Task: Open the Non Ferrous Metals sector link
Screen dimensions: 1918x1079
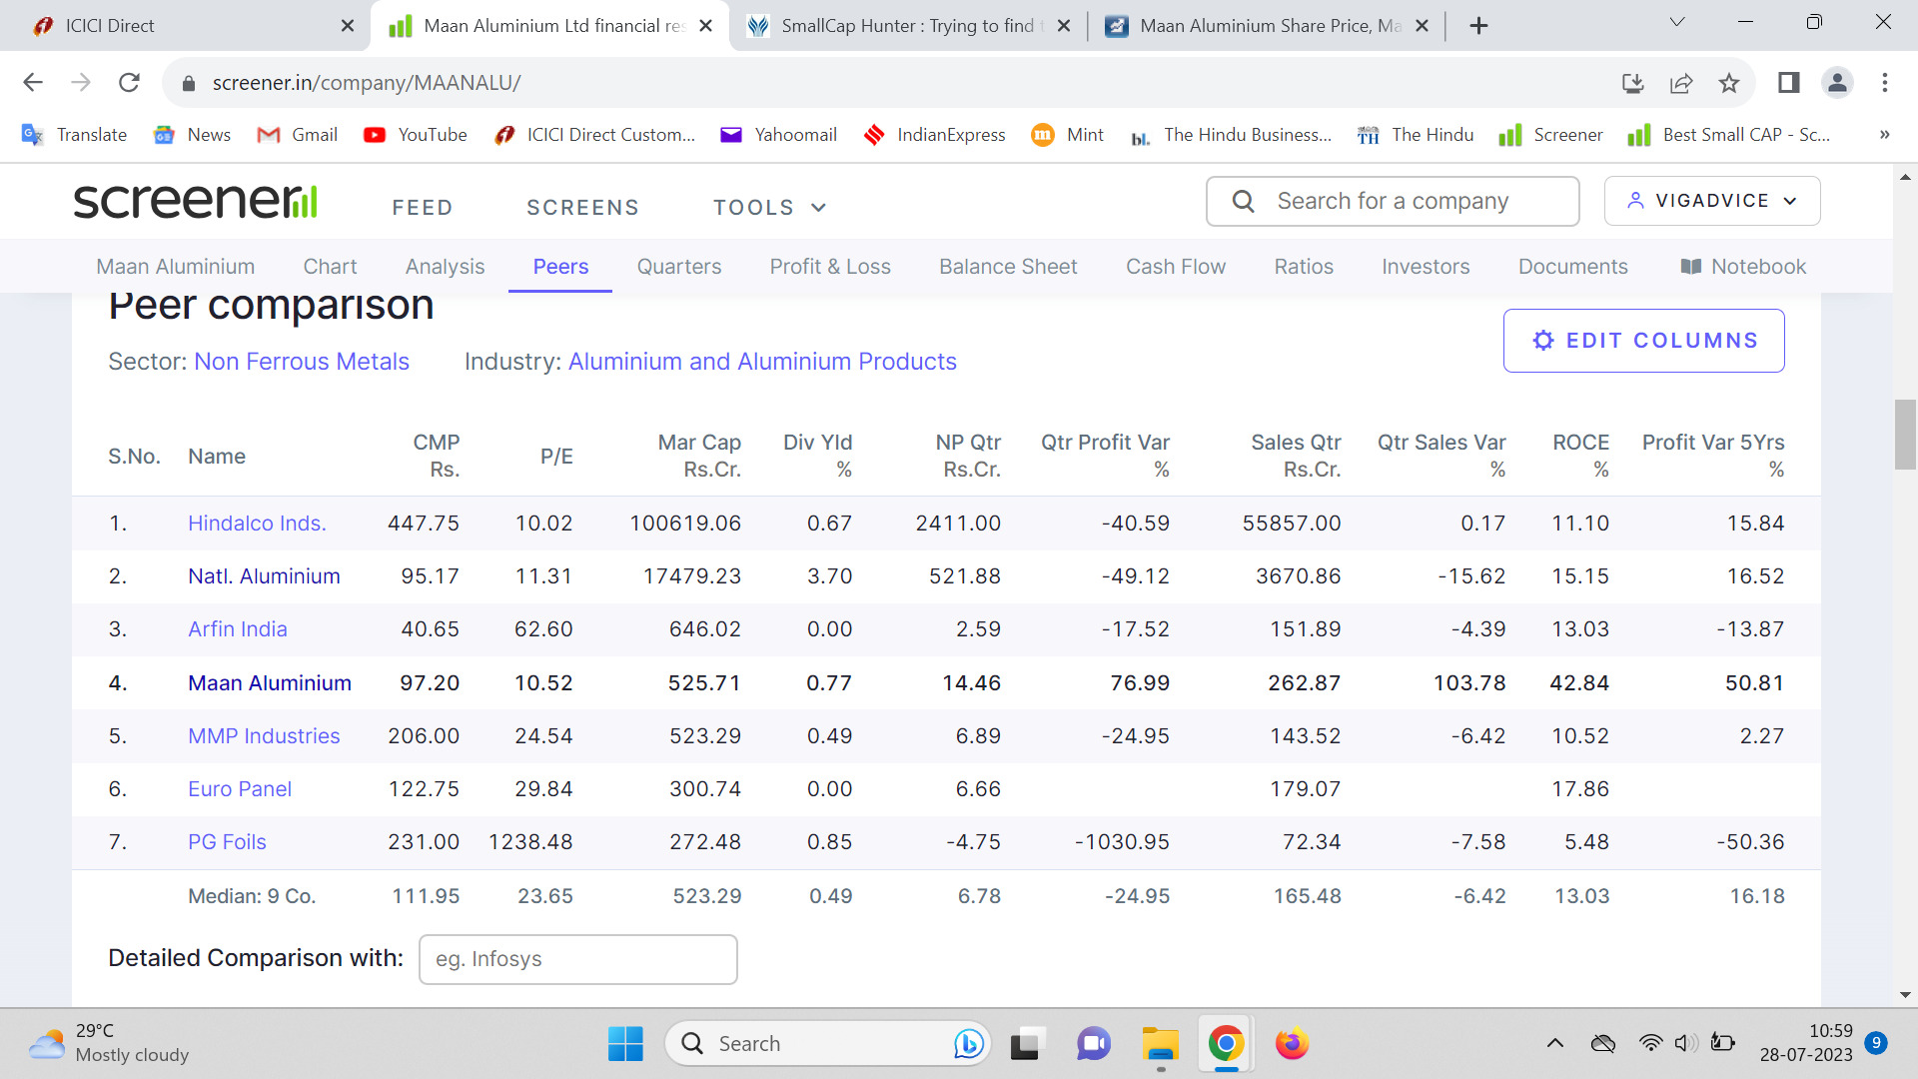Action: 302,362
